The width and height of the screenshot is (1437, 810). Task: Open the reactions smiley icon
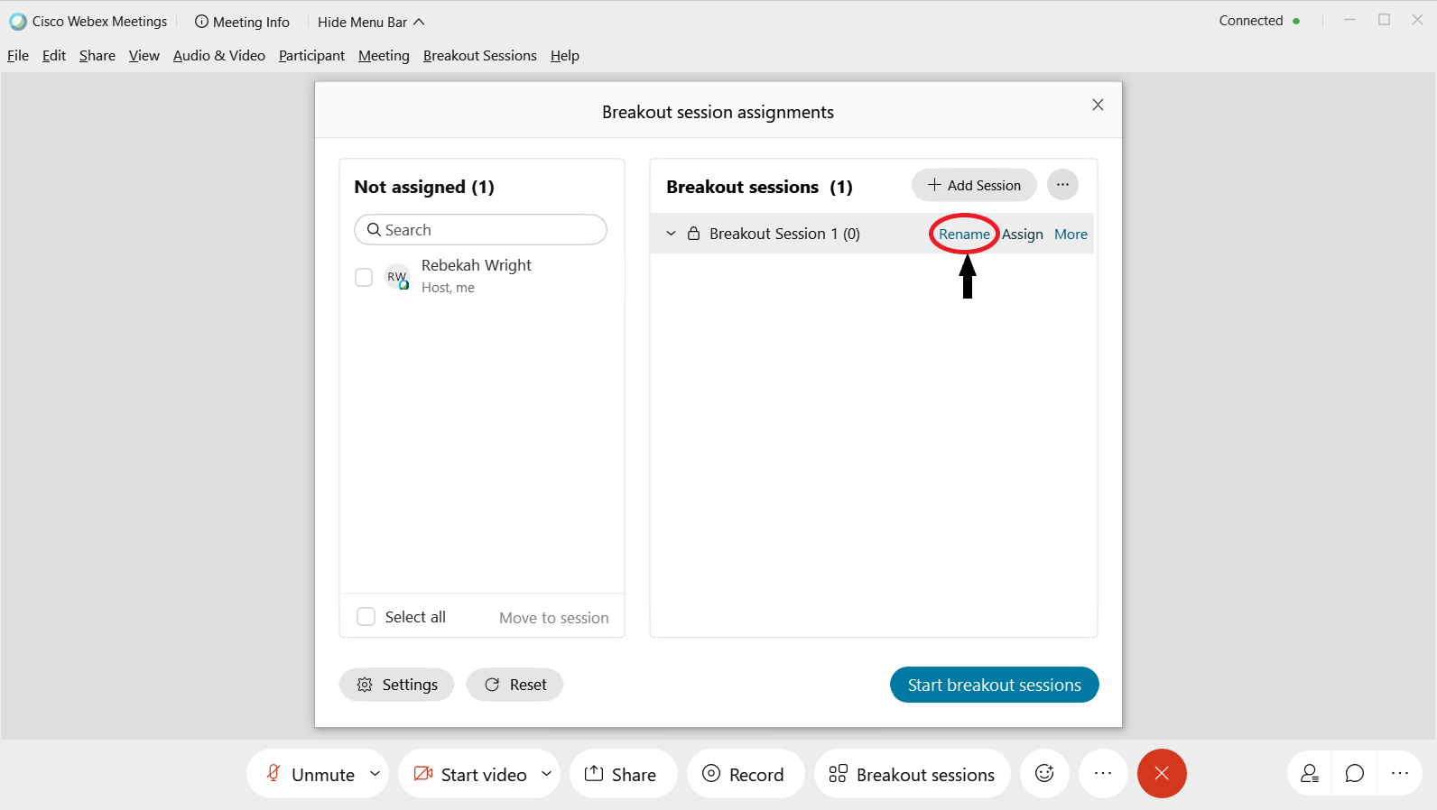point(1044,774)
